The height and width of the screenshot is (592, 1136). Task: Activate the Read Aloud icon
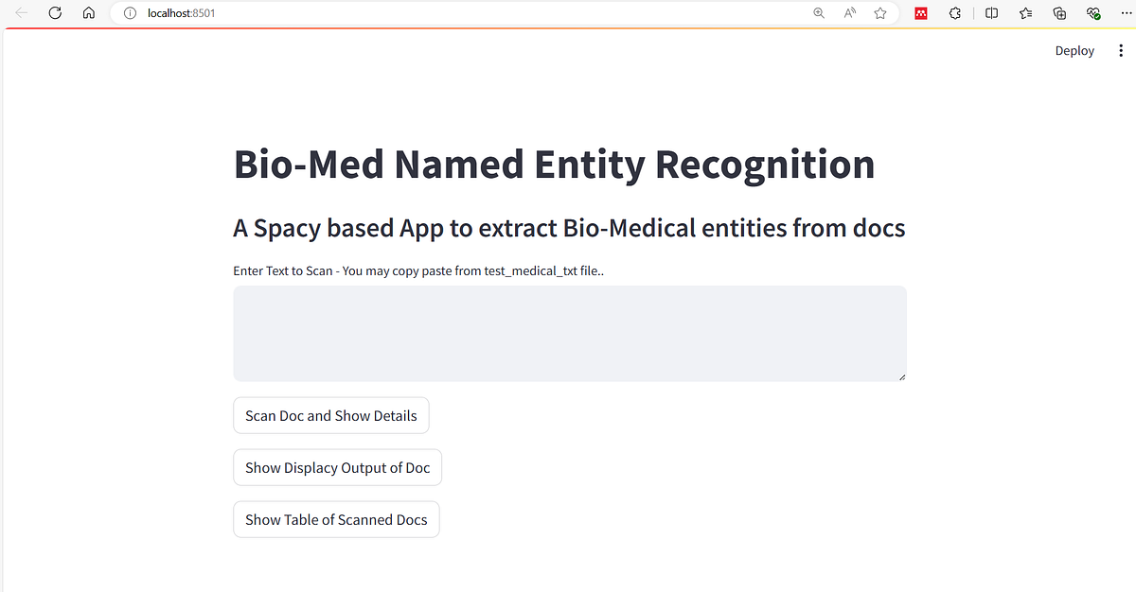click(849, 13)
